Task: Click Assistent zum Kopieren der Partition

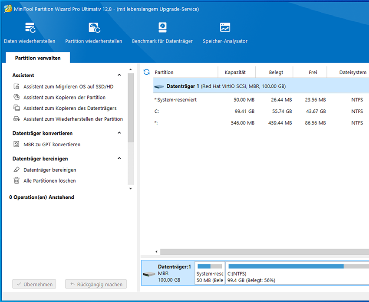Action: (64, 98)
